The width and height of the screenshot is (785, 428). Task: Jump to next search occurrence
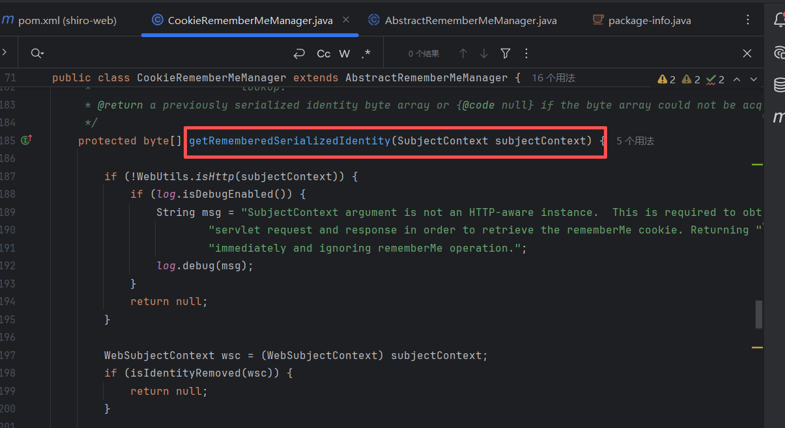tap(484, 53)
